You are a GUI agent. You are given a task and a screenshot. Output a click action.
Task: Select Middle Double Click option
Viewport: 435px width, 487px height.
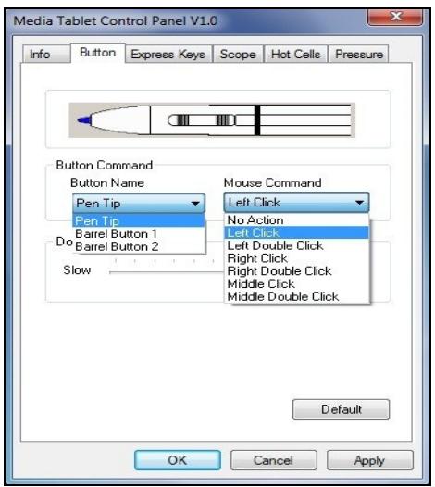[296, 296]
